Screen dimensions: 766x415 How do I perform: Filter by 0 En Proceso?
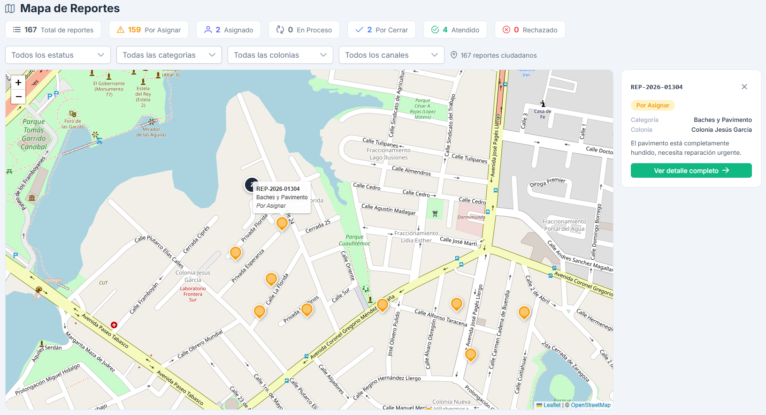pyautogui.click(x=304, y=30)
